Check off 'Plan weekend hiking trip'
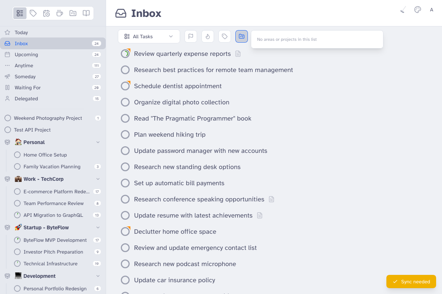This screenshot has width=442, height=294. click(125, 134)
